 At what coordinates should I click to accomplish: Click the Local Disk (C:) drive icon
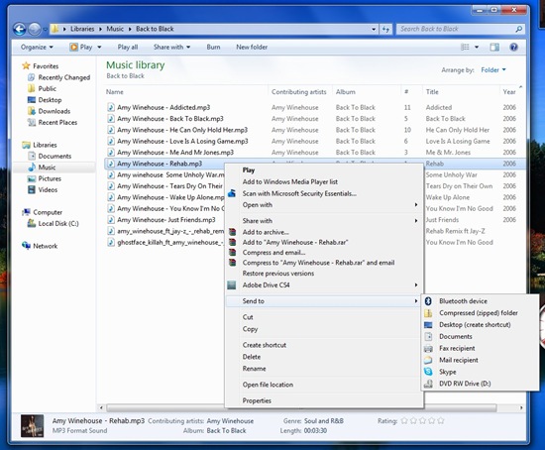click(32, 223)
